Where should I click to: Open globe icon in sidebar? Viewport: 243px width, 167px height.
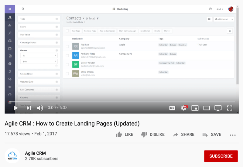pyautogui.click(x=10, y=64)
